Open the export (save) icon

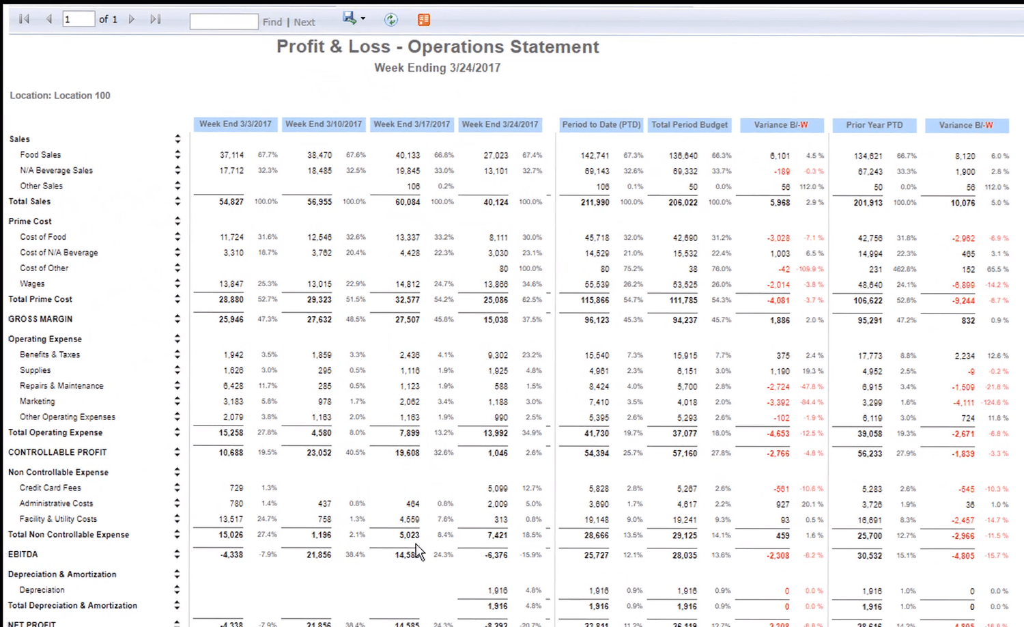coord(348,18)
